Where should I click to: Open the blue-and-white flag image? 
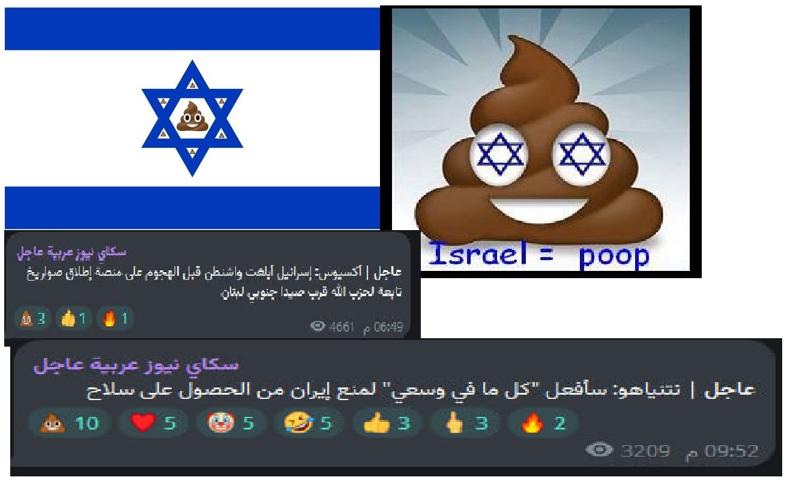click(x=192, y=118)
